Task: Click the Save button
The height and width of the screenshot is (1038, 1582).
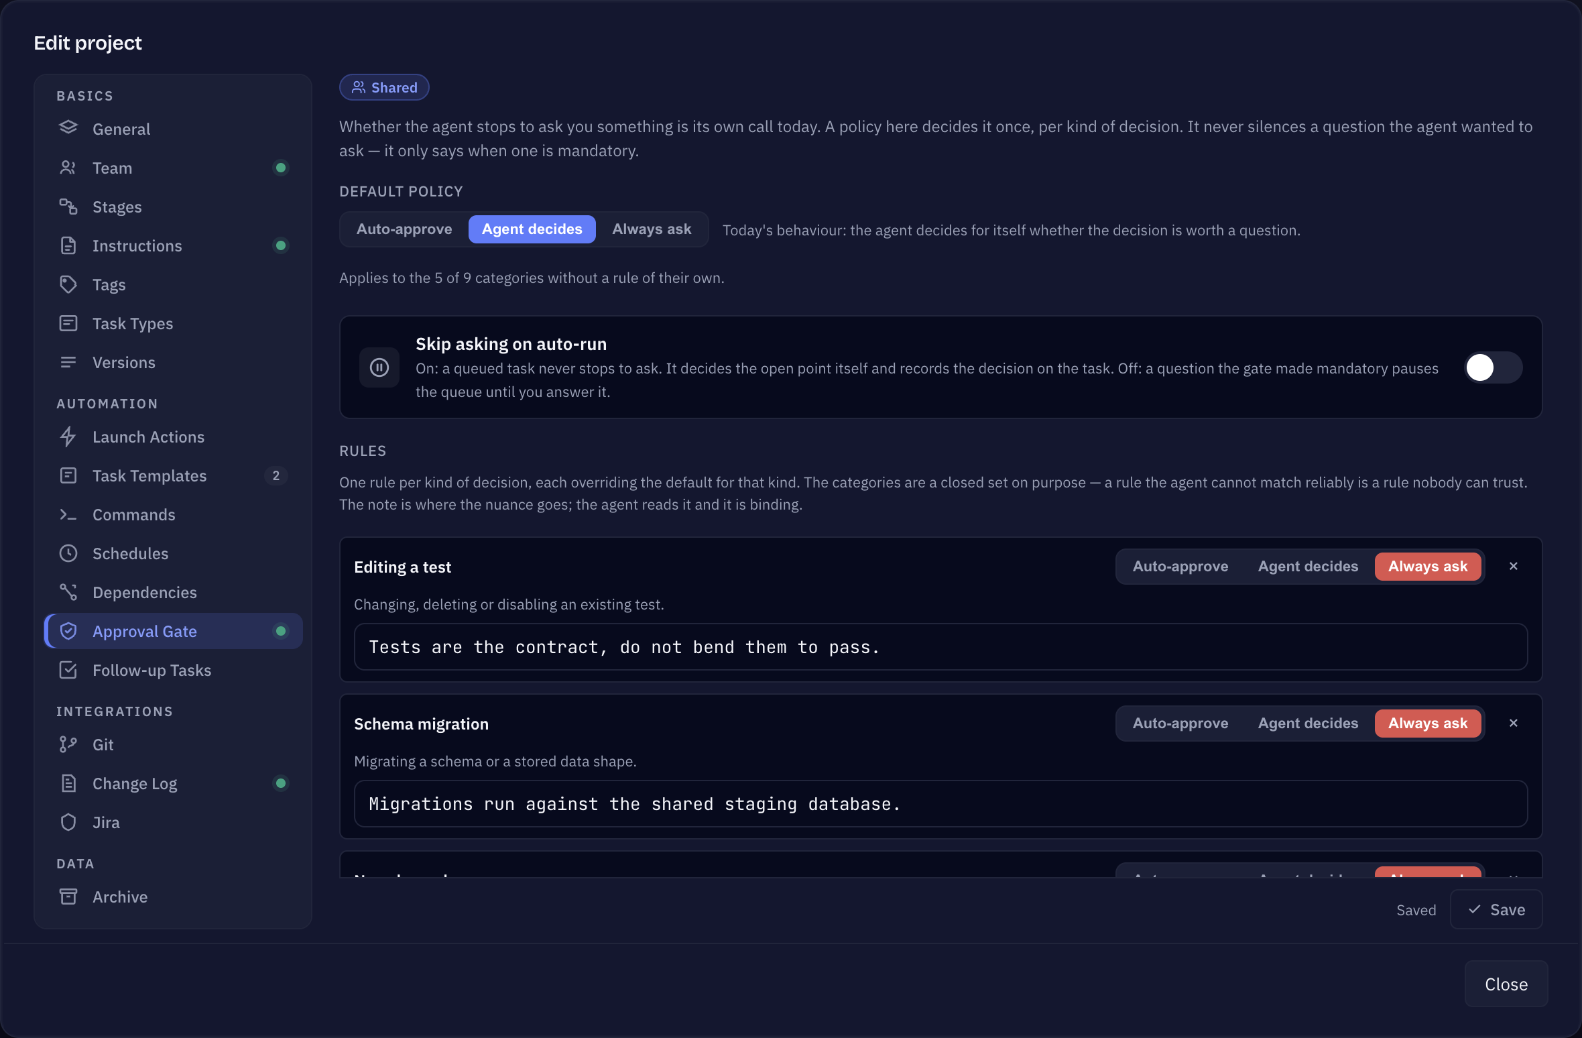Action: point(1496,909)
